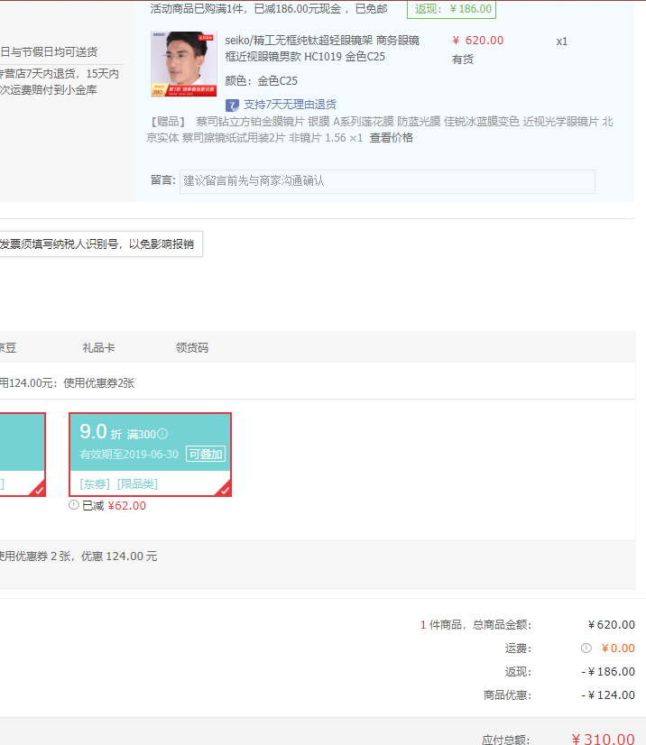Click 查看价格 for the gift item

tap(392, 138)
